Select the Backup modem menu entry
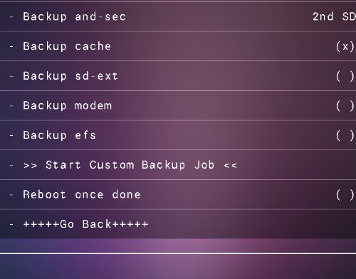This screenshot has height=279, width=356. click(178, 105)
